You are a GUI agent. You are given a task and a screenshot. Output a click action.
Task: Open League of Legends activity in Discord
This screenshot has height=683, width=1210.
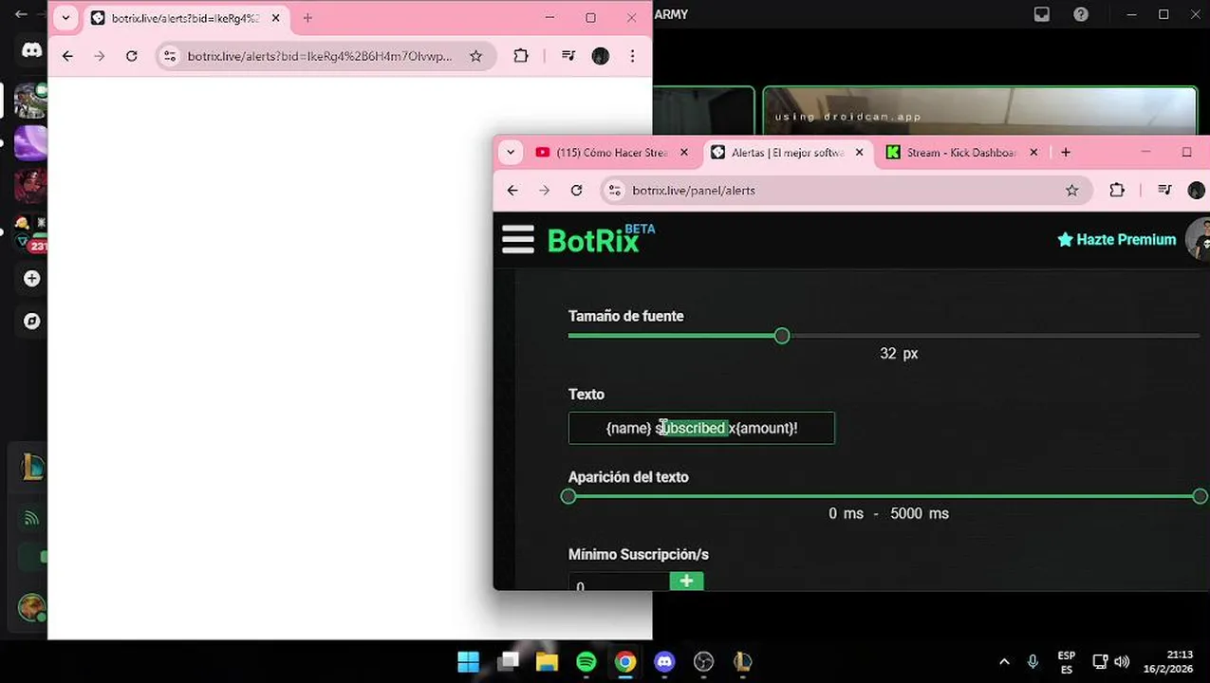pyautogui.click(x=32, y=467)
